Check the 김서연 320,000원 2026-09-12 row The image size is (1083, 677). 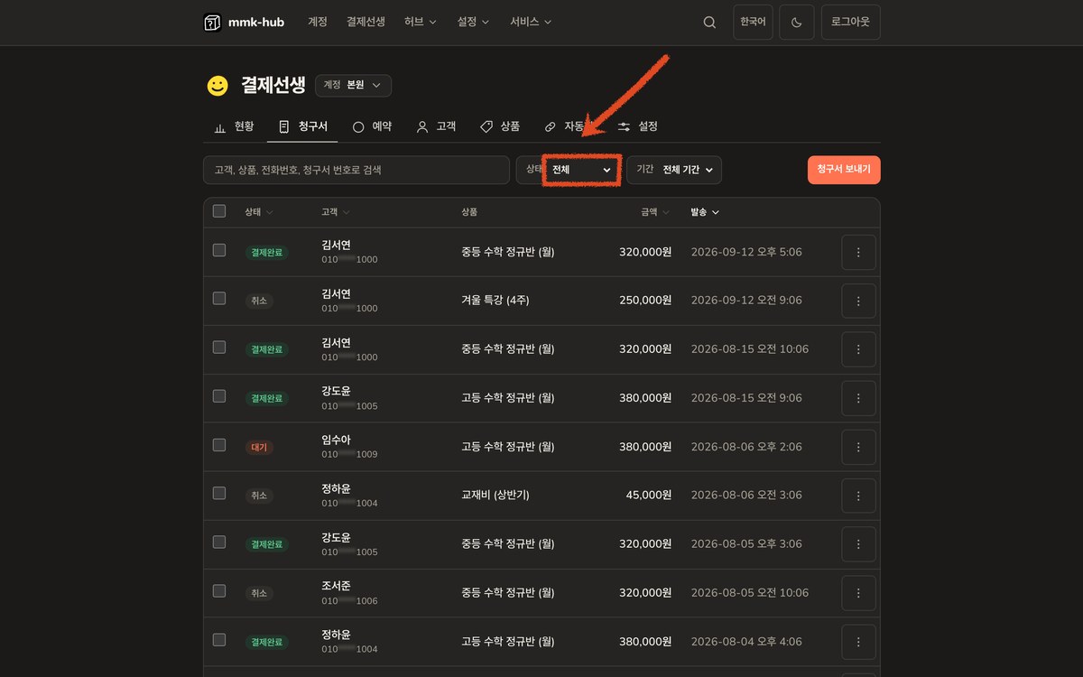pyautogui.click(x=219, y=250)
